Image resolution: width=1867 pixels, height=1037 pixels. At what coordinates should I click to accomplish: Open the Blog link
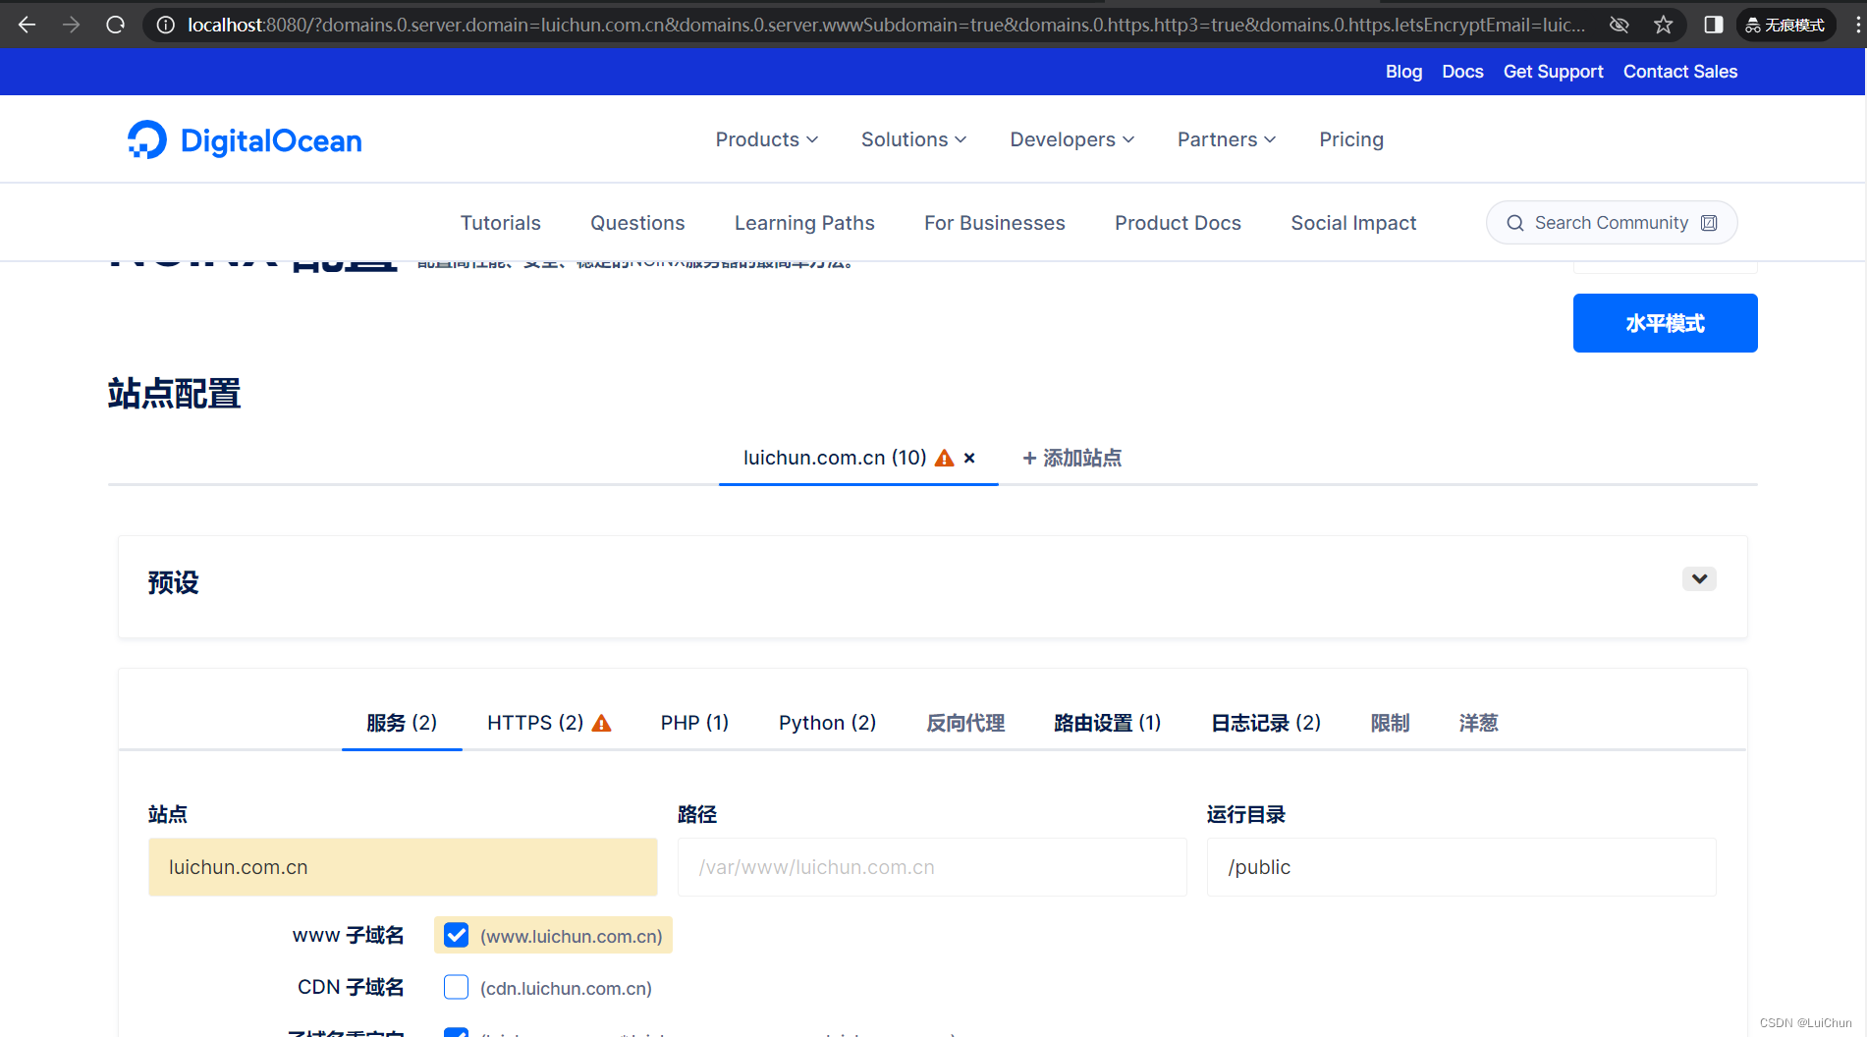[x=1403, y=72]
